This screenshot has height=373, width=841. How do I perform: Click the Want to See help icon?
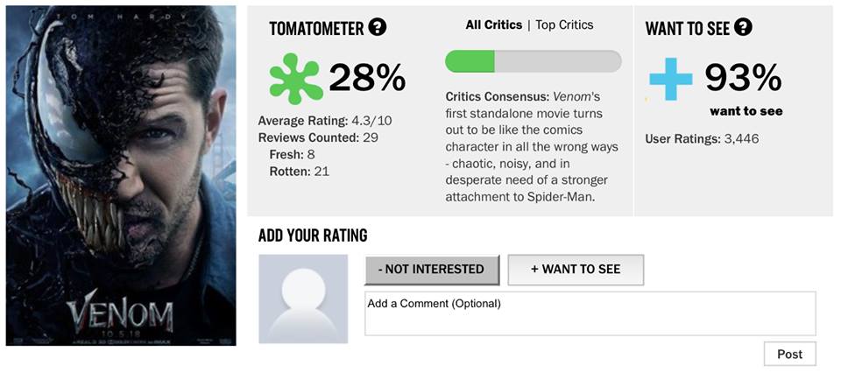743,27
